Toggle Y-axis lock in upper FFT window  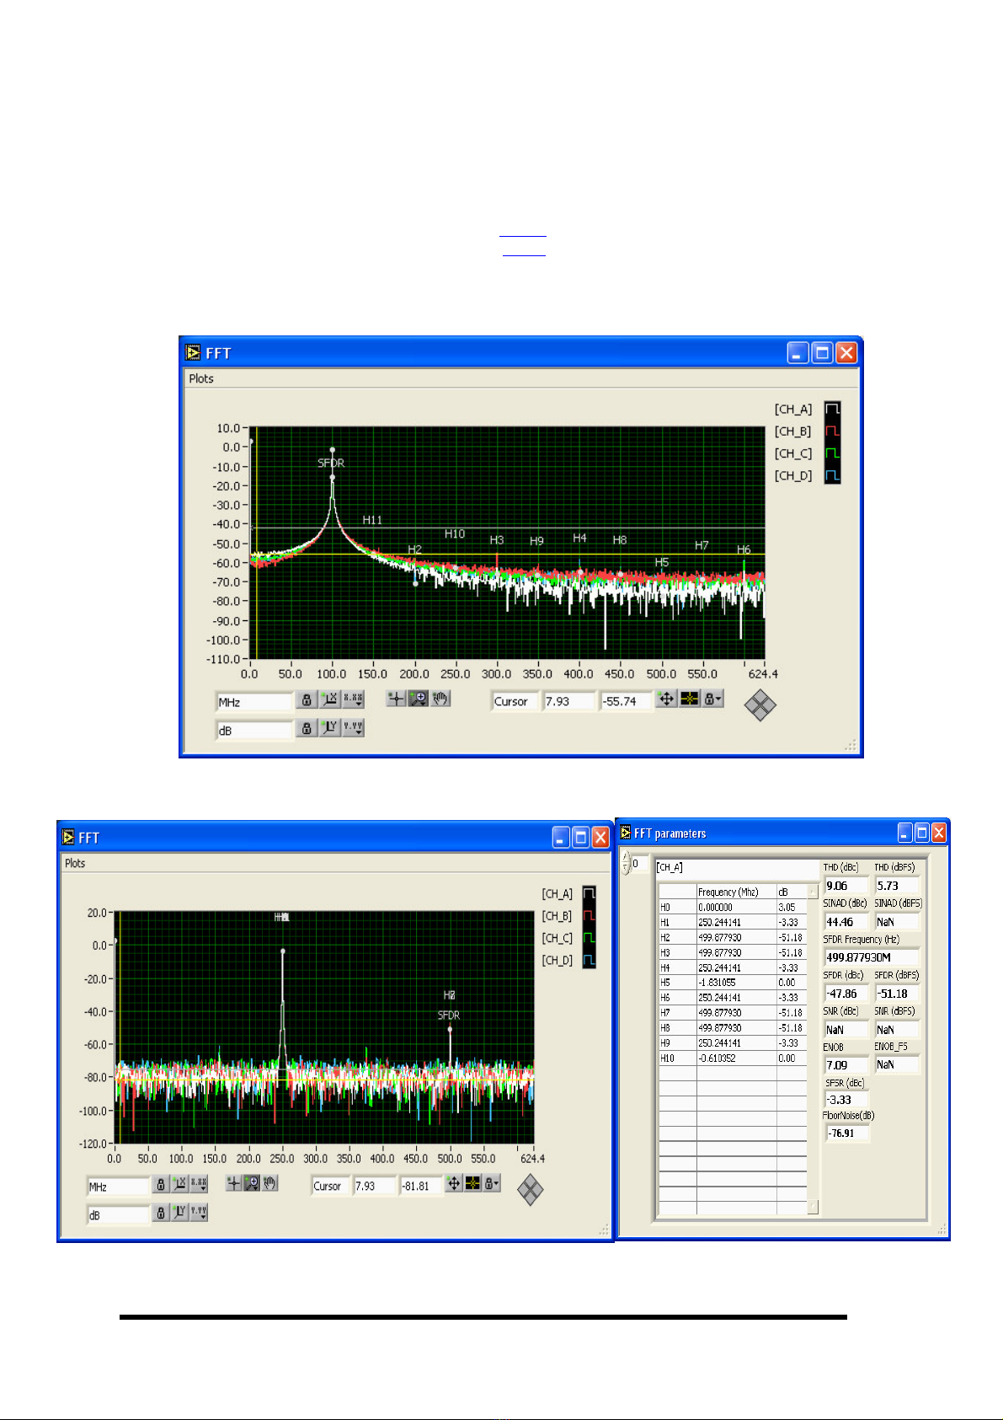tap(307, 728)
